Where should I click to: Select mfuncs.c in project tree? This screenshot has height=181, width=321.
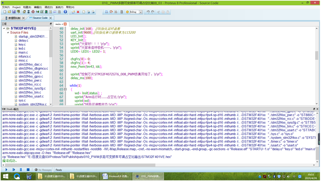pyautogui.click(x=25, y=57)
